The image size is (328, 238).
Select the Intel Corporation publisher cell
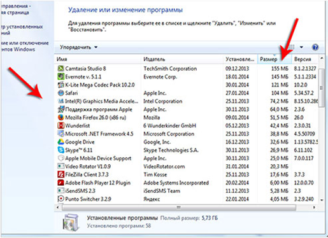tap(163, 101)
